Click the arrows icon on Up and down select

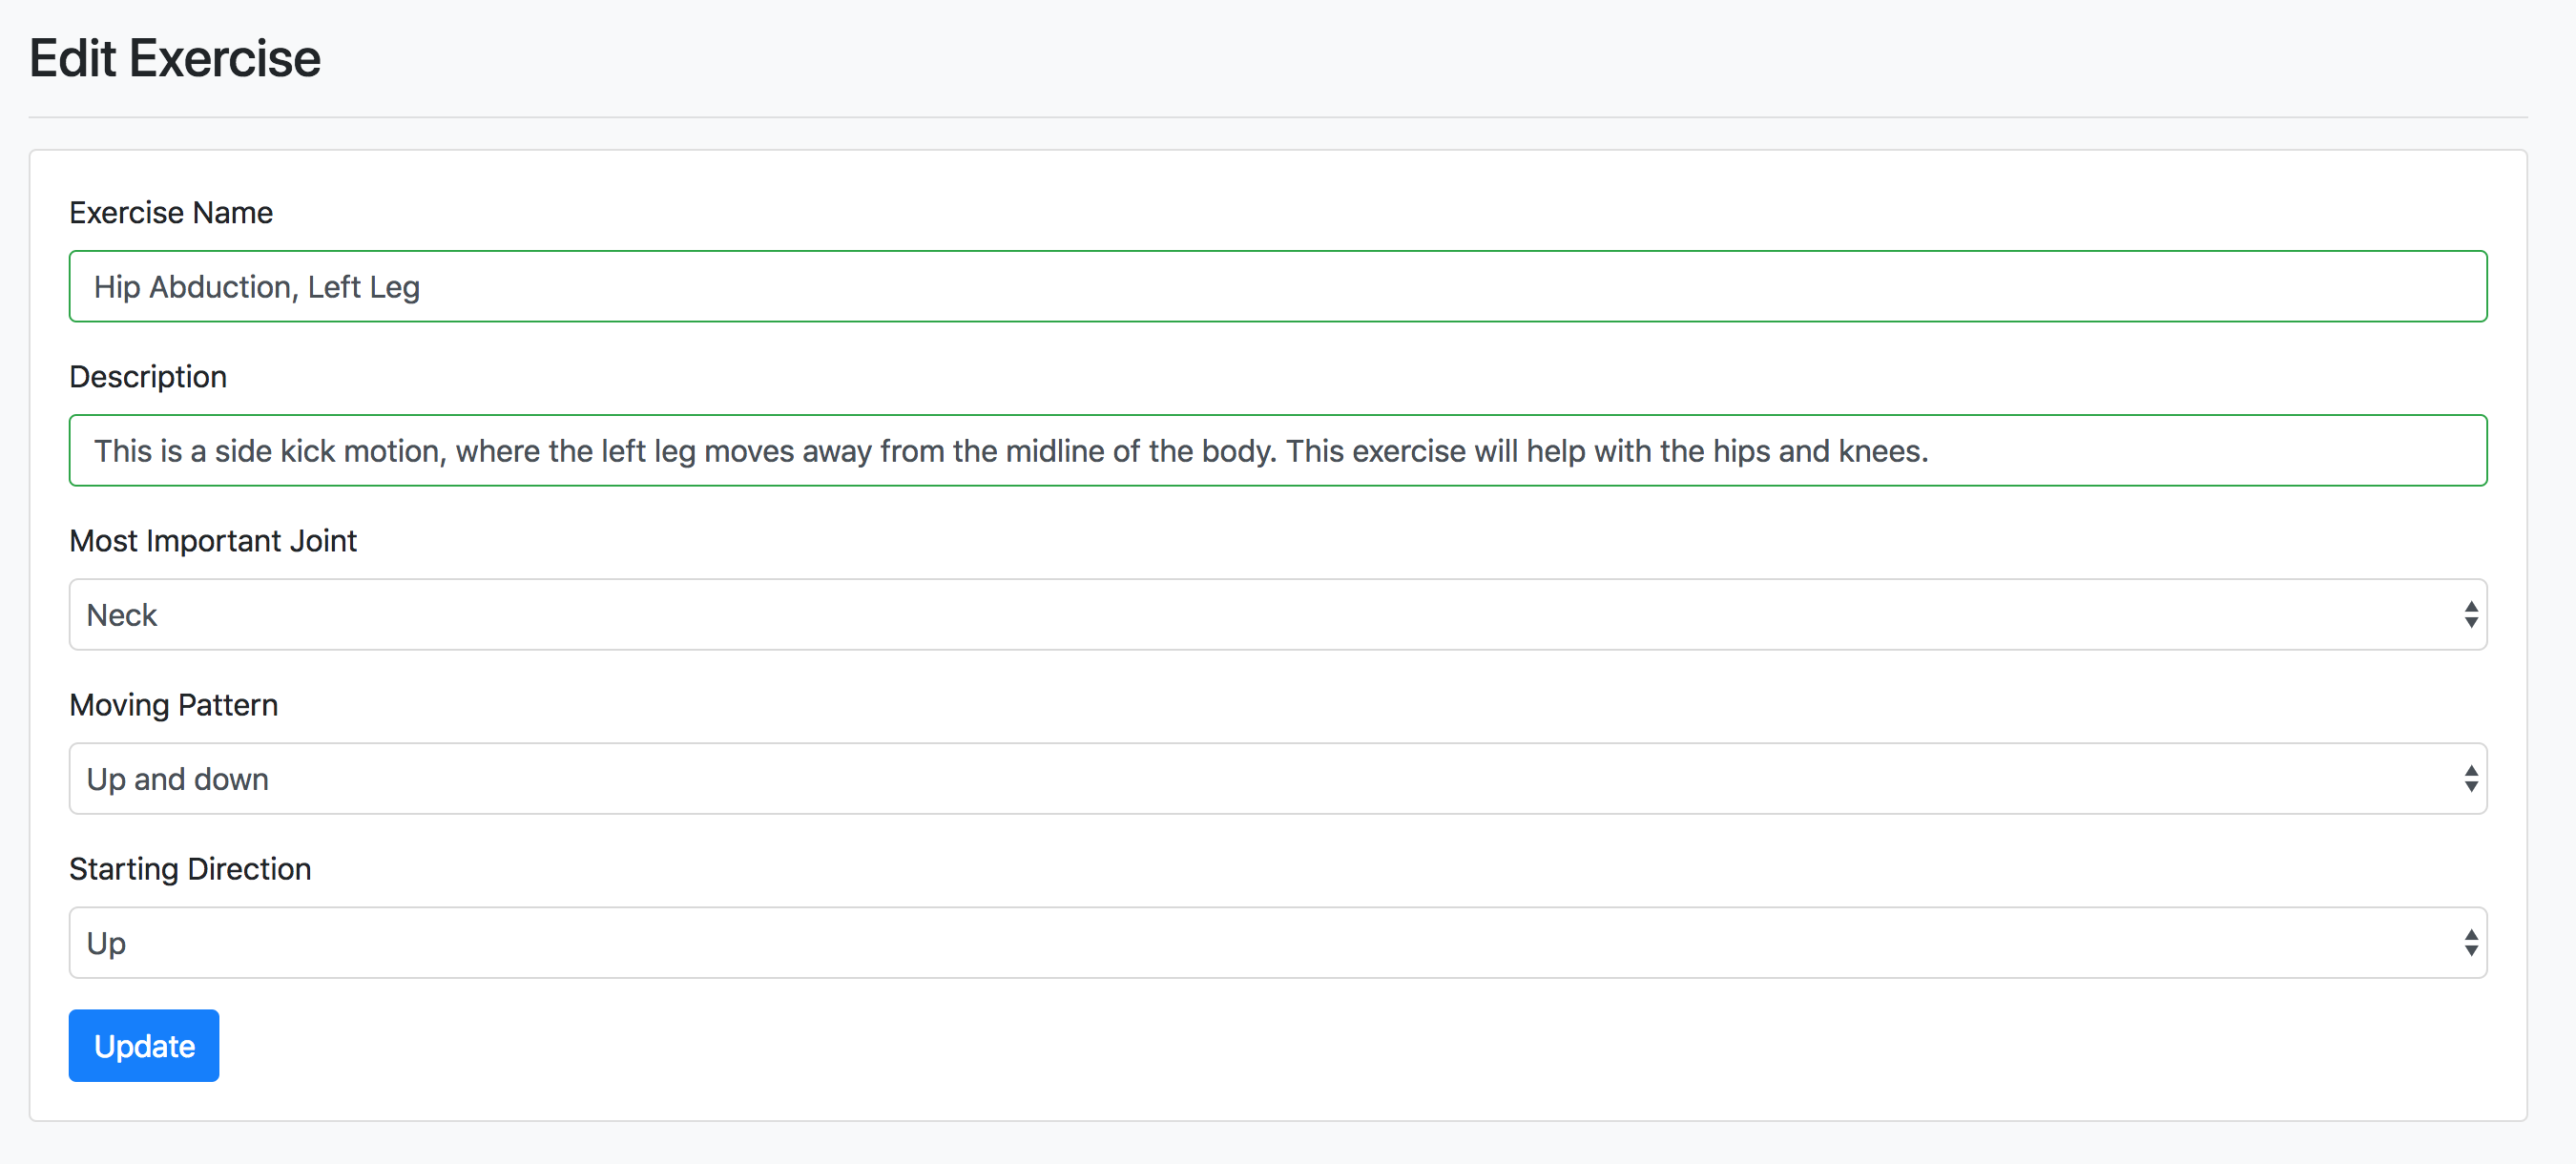click(x=2470, y=778)
